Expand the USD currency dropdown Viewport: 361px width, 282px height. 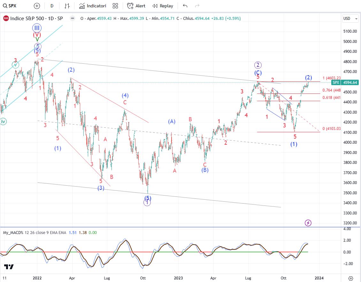coord(350,19)
